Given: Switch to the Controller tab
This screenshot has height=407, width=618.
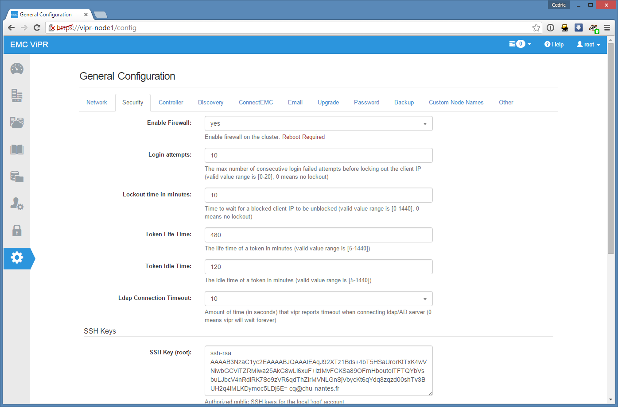Looking at the screenshot, I should (171, 102).
